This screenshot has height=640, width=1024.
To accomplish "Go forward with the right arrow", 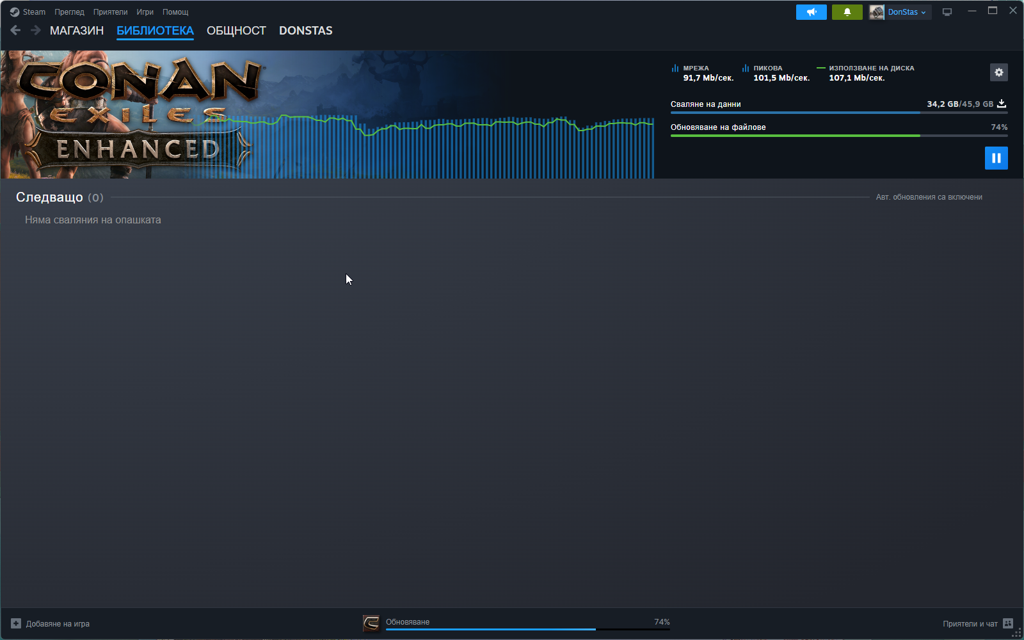I will [x=36, y=30].
